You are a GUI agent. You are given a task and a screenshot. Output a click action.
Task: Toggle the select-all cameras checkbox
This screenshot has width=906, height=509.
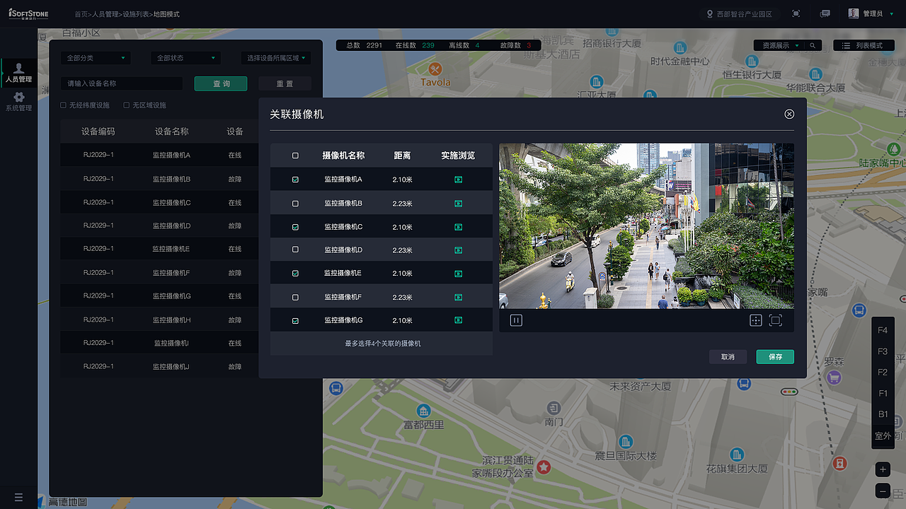pyautogui.click(x=295, y=156)
